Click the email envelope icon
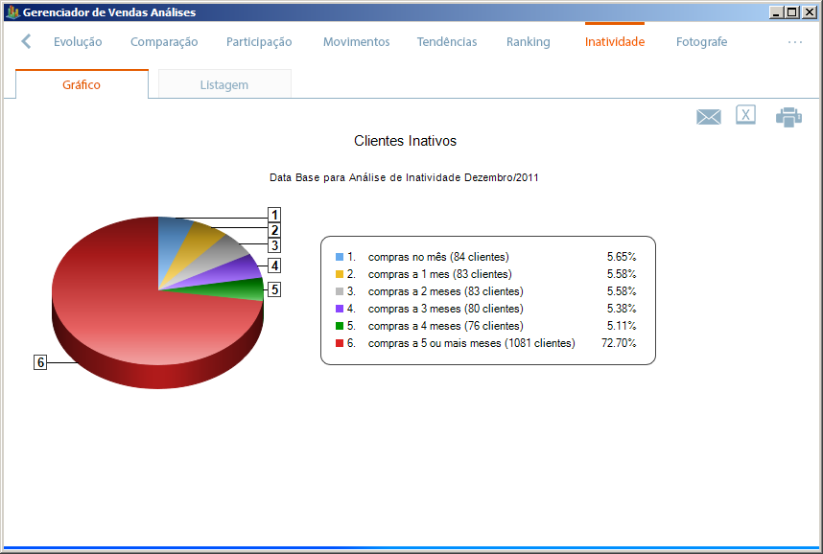Screen dimensions: 823x554 pos(708,117)
